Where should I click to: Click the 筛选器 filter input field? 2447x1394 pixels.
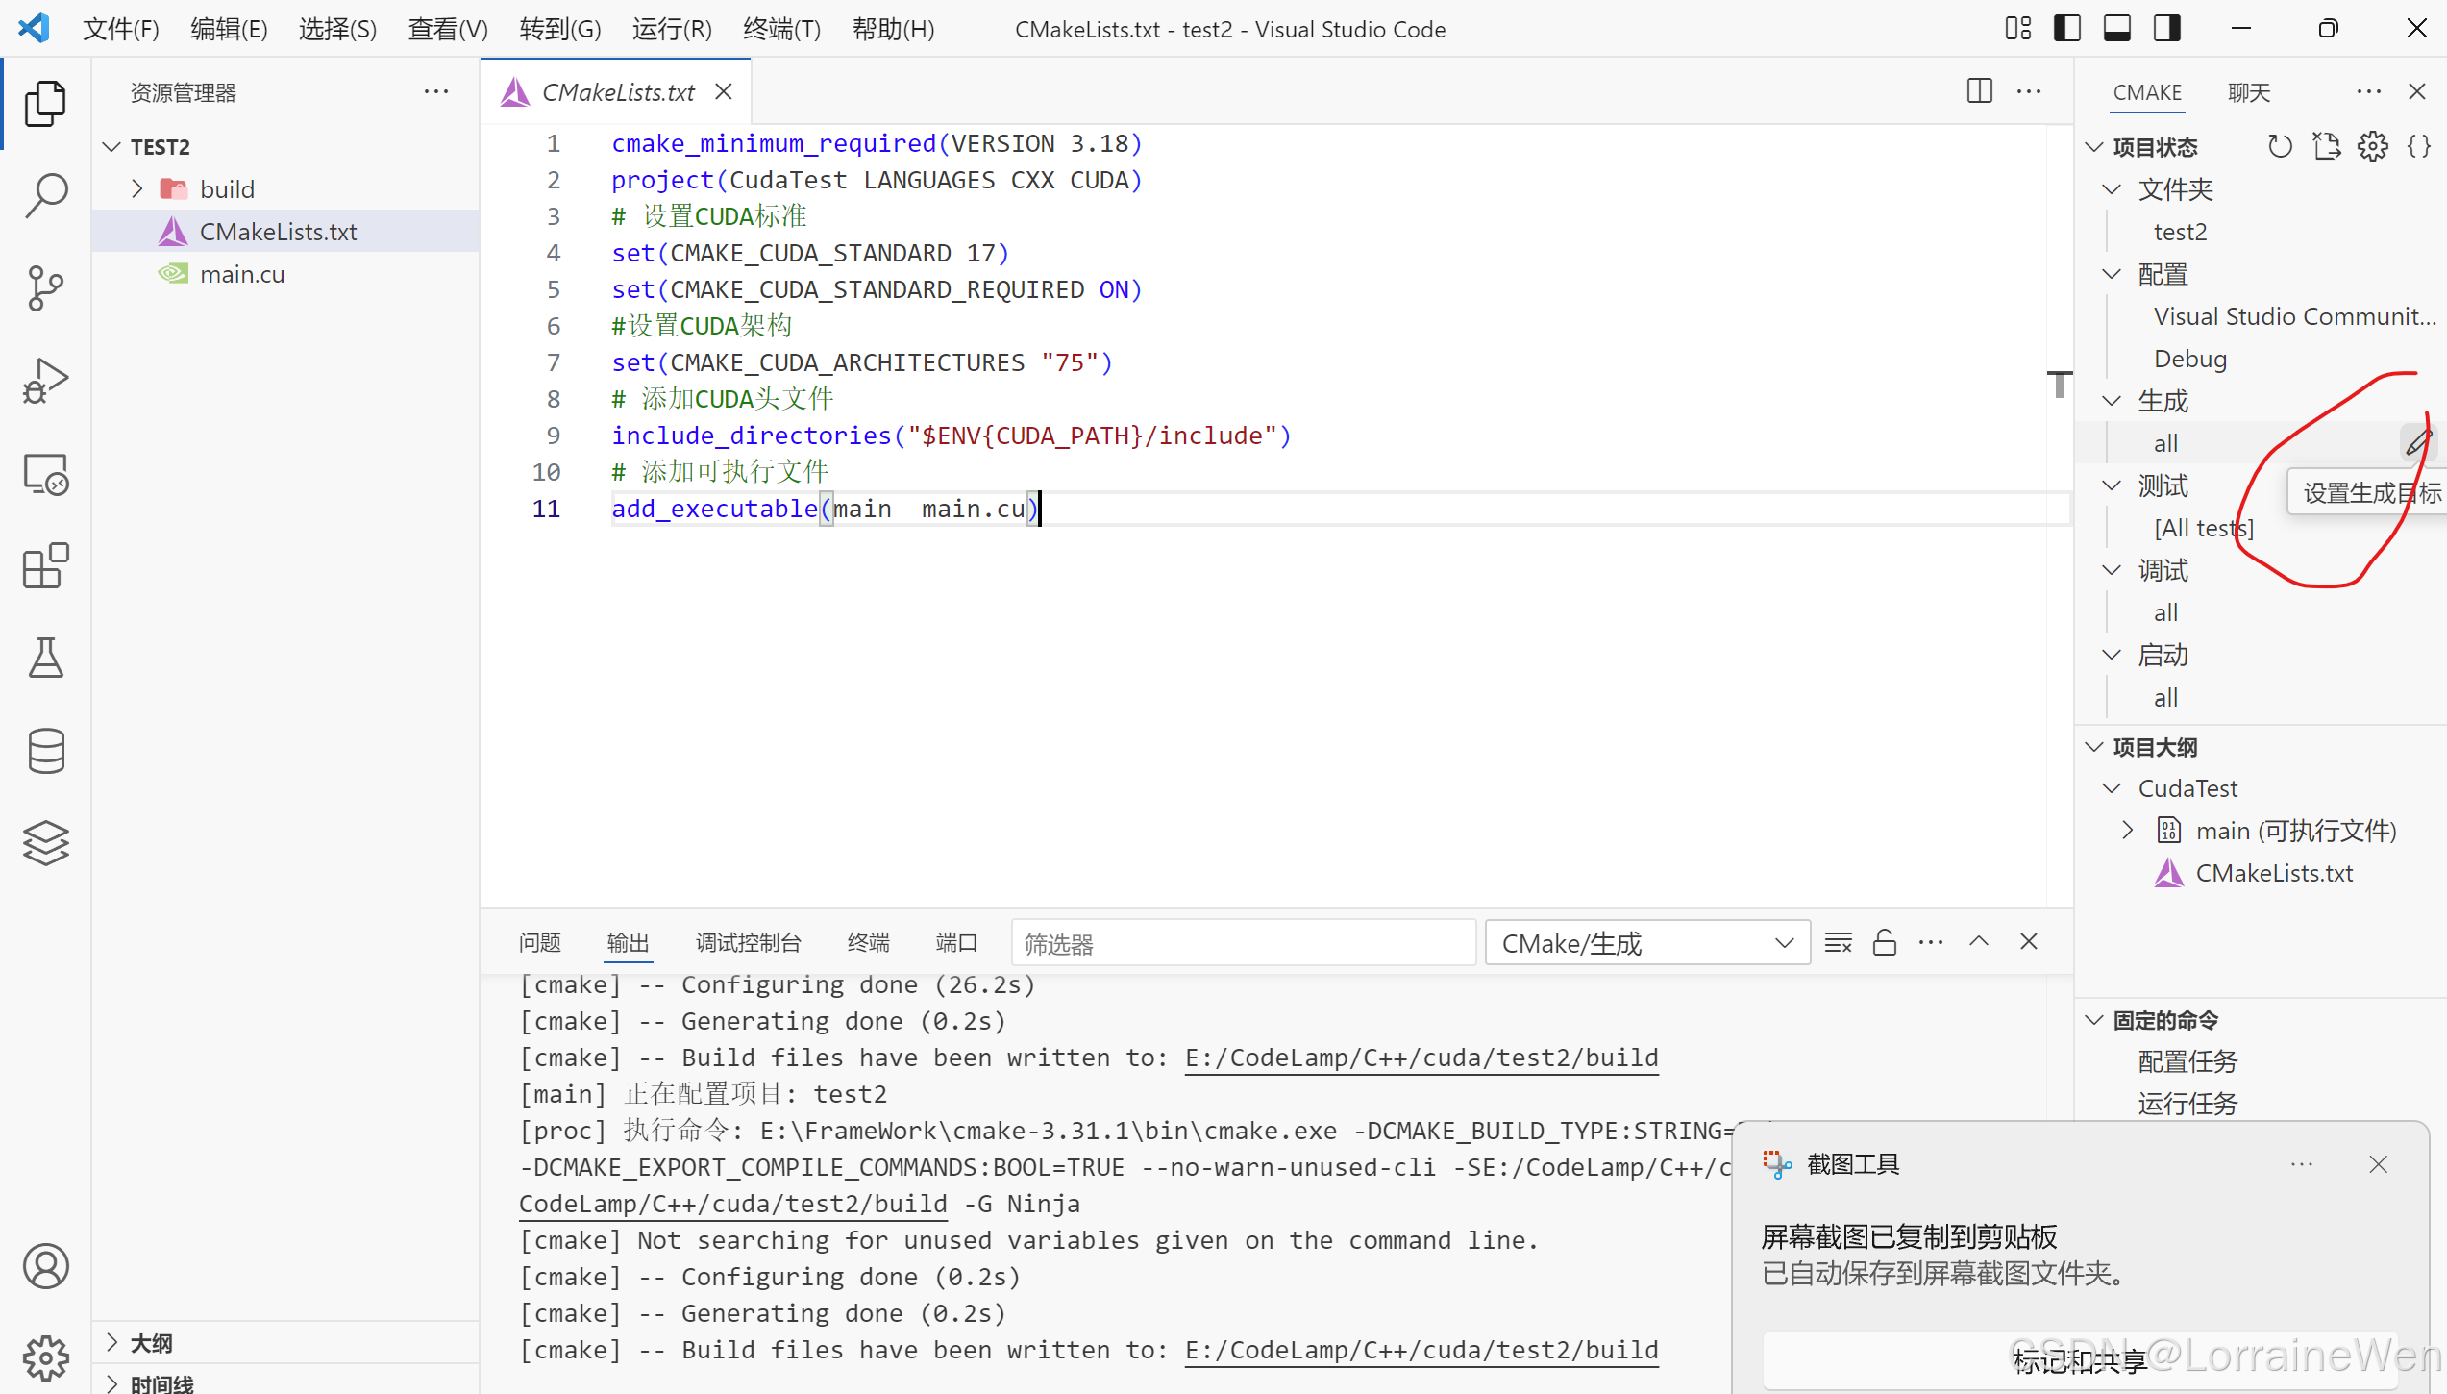click(1243, 943)
